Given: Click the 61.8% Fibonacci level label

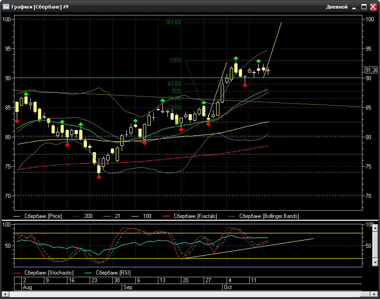Looking at the screenshot, I should coord(175,84).
